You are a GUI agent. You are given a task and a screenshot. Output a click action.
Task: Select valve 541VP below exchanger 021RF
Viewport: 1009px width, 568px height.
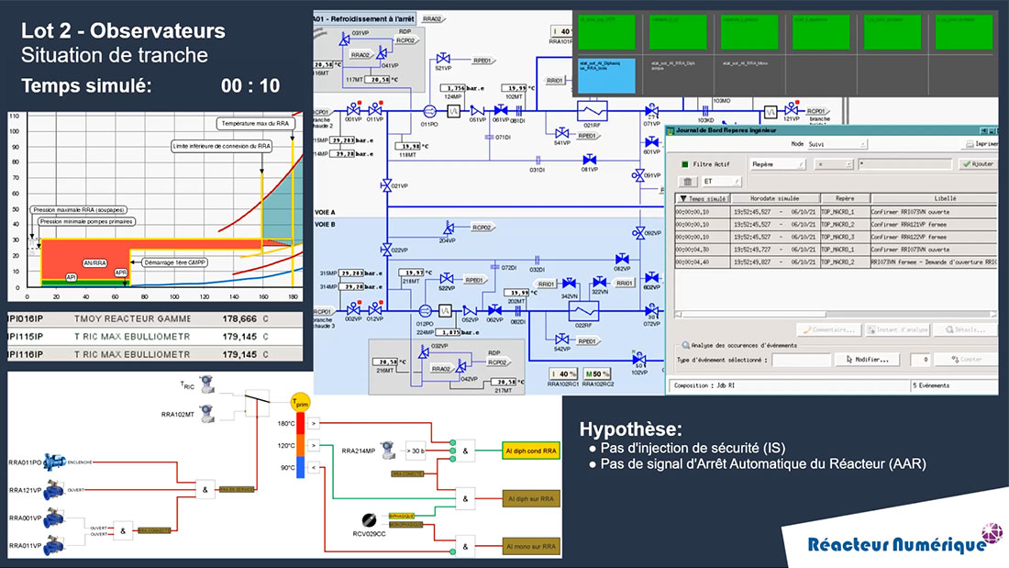pos(561,133)
